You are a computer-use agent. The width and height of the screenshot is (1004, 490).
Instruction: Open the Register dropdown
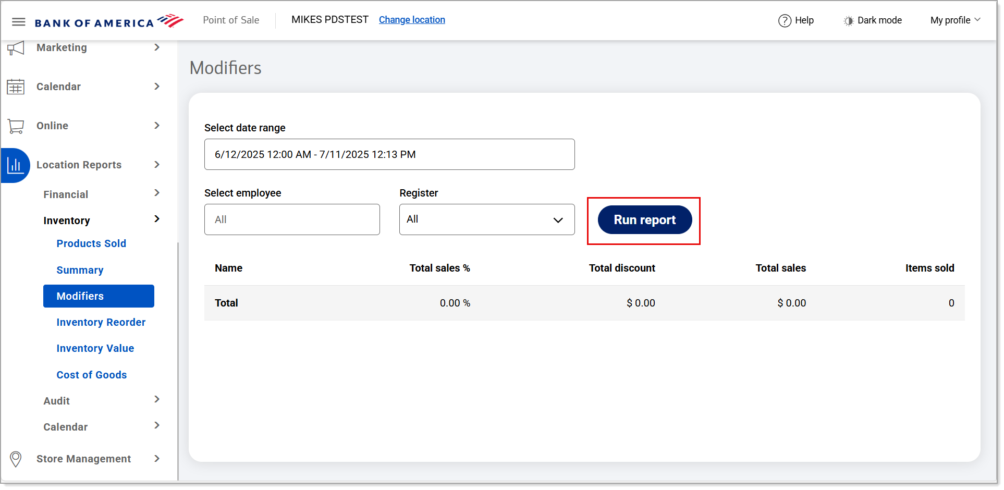[x=487, y=219]
